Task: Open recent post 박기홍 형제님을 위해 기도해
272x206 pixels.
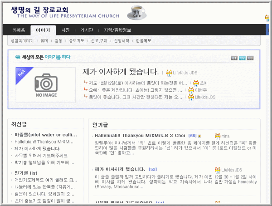Action: [44, 162]
